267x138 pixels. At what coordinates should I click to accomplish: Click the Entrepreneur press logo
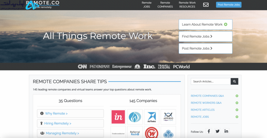pyautogui.click(x=122, y=67)
